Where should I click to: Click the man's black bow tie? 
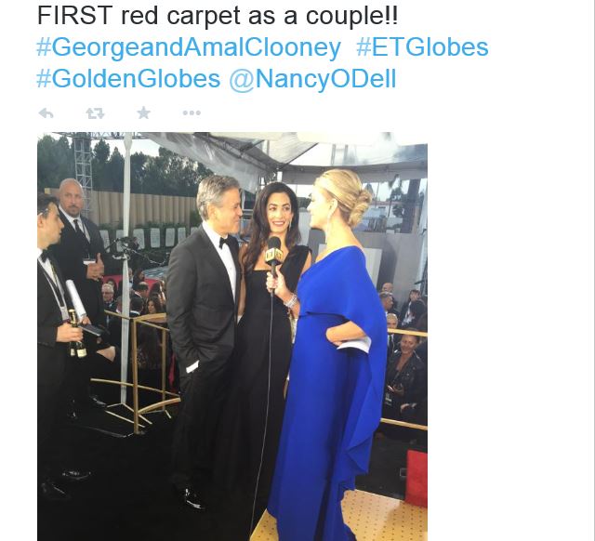(227, 242)
